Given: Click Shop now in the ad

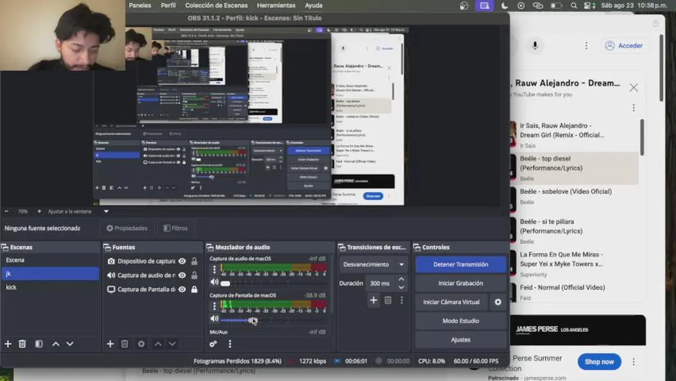Looking at the screenshot, I should [x=599, y=362].
